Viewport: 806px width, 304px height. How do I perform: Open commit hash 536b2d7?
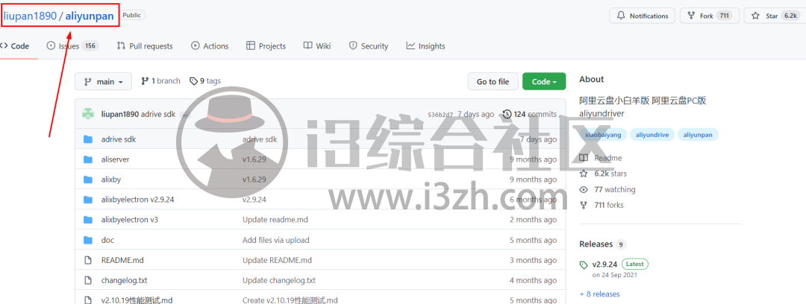(440, 115)
